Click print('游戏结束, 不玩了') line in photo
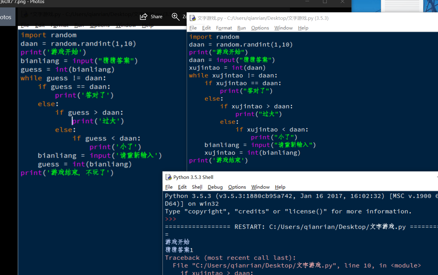Viewport: 438px width, 275px height. (x=67, y=173)
